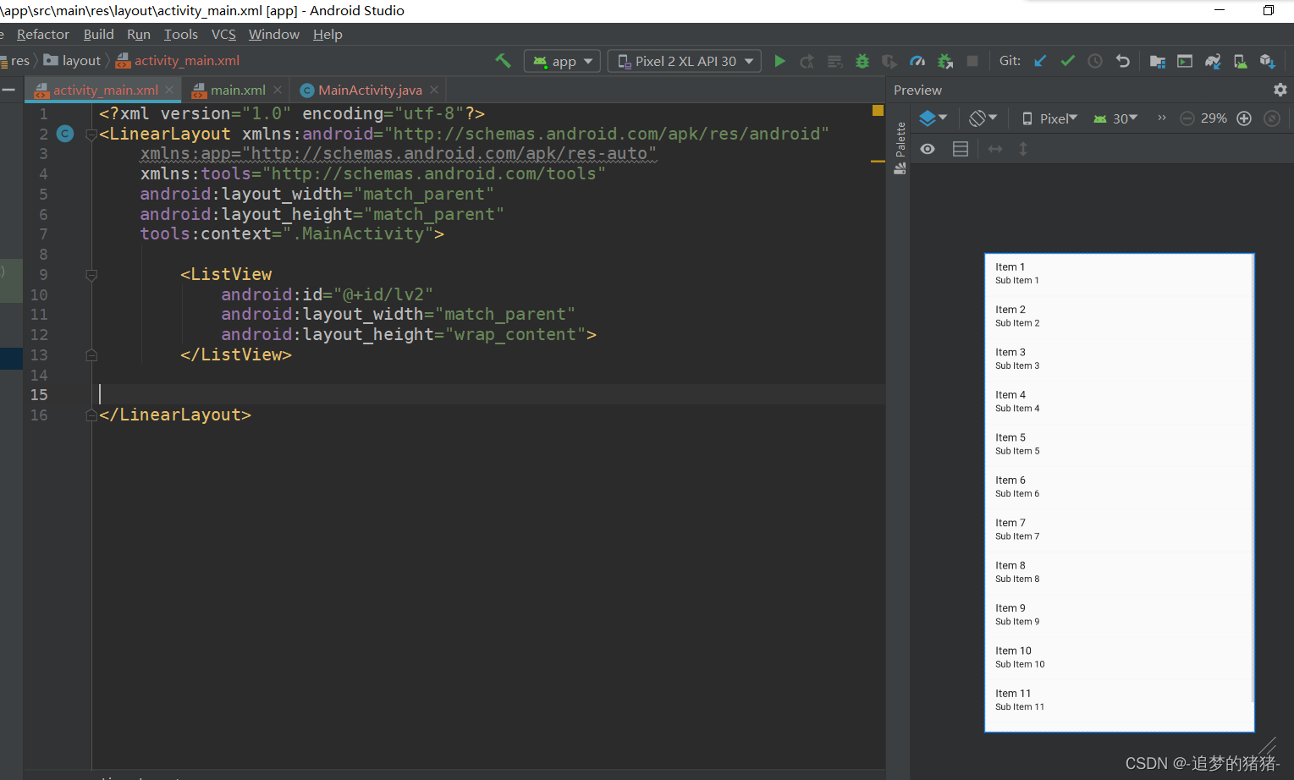
Task: Run the app on Pixel 2 XL emulator
Action: [779, 60]
